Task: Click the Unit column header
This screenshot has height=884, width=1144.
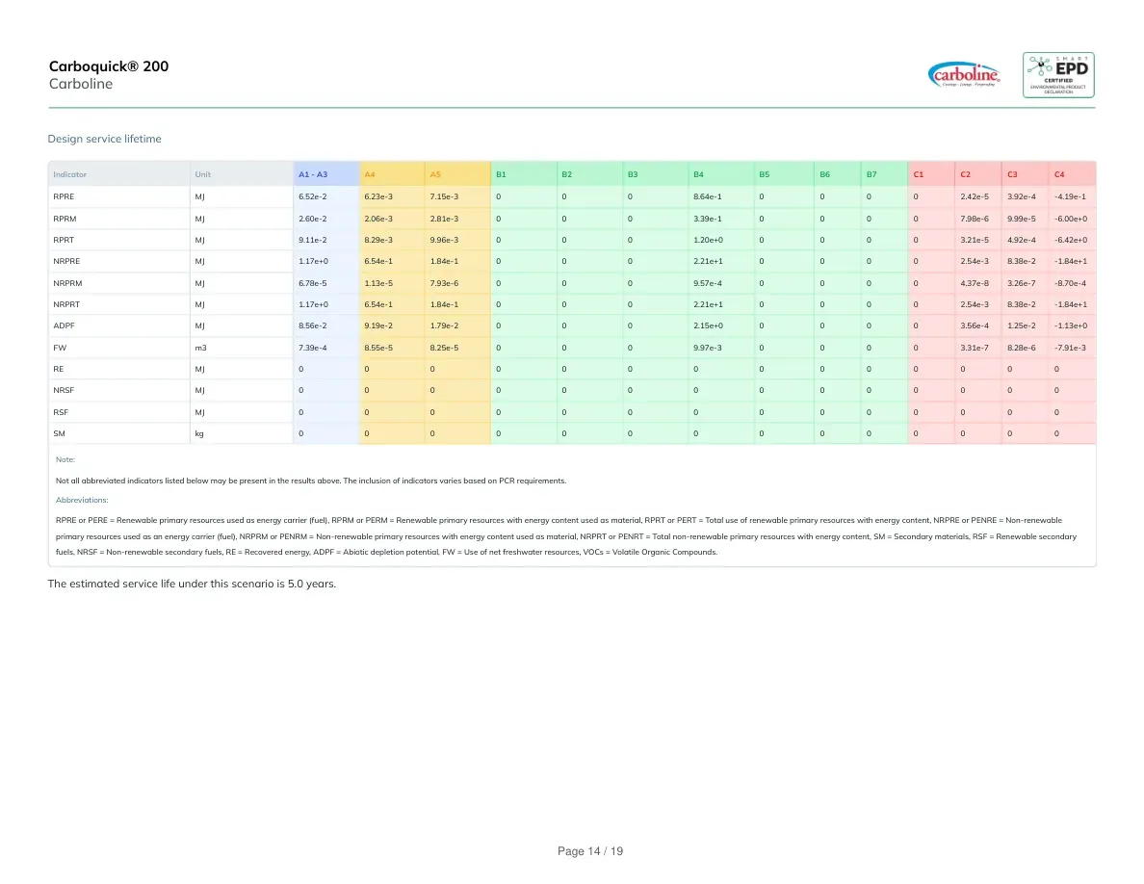Action: coord(203,174)
